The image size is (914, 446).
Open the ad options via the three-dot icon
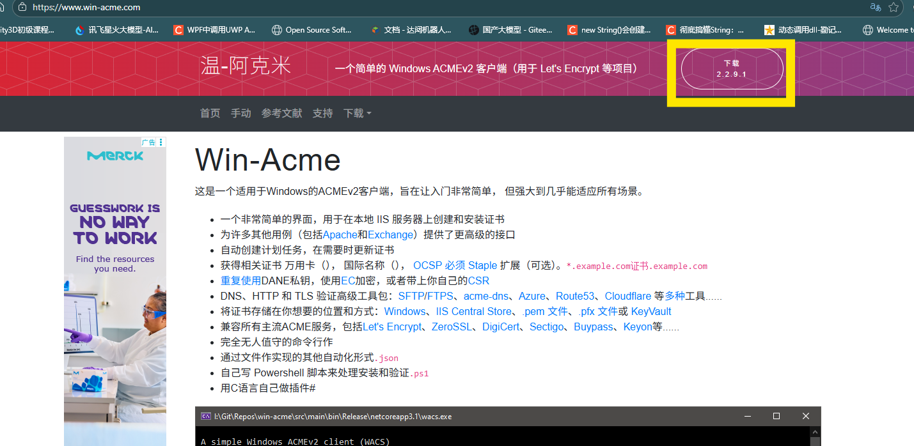pyautogui.click(x=161, y=142)
